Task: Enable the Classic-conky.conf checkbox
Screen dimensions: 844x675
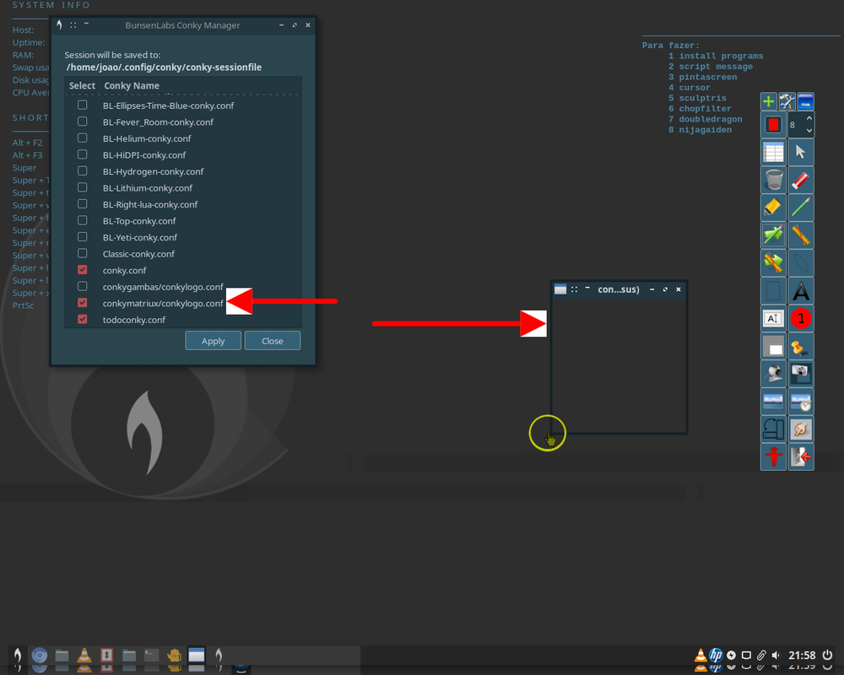Action: tap(83, 253)
